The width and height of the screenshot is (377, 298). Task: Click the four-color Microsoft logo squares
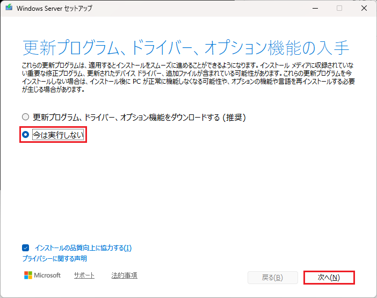[28, 275]
